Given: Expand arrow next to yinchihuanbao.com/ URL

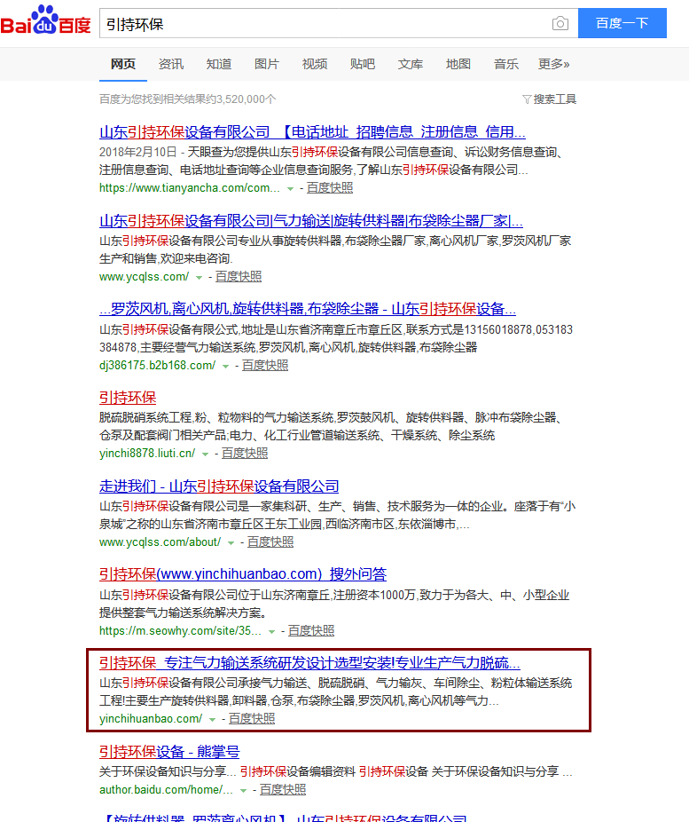Looking at the screenshot, I should pos(212,719).
